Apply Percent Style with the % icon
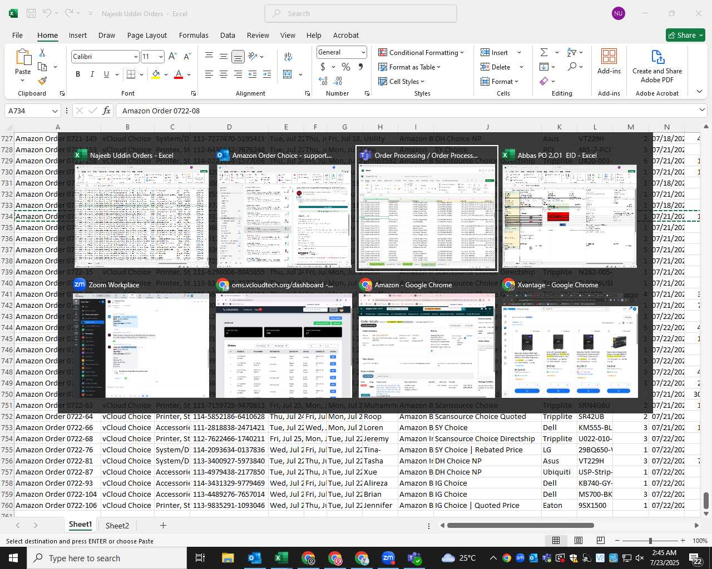 point(346,67)
